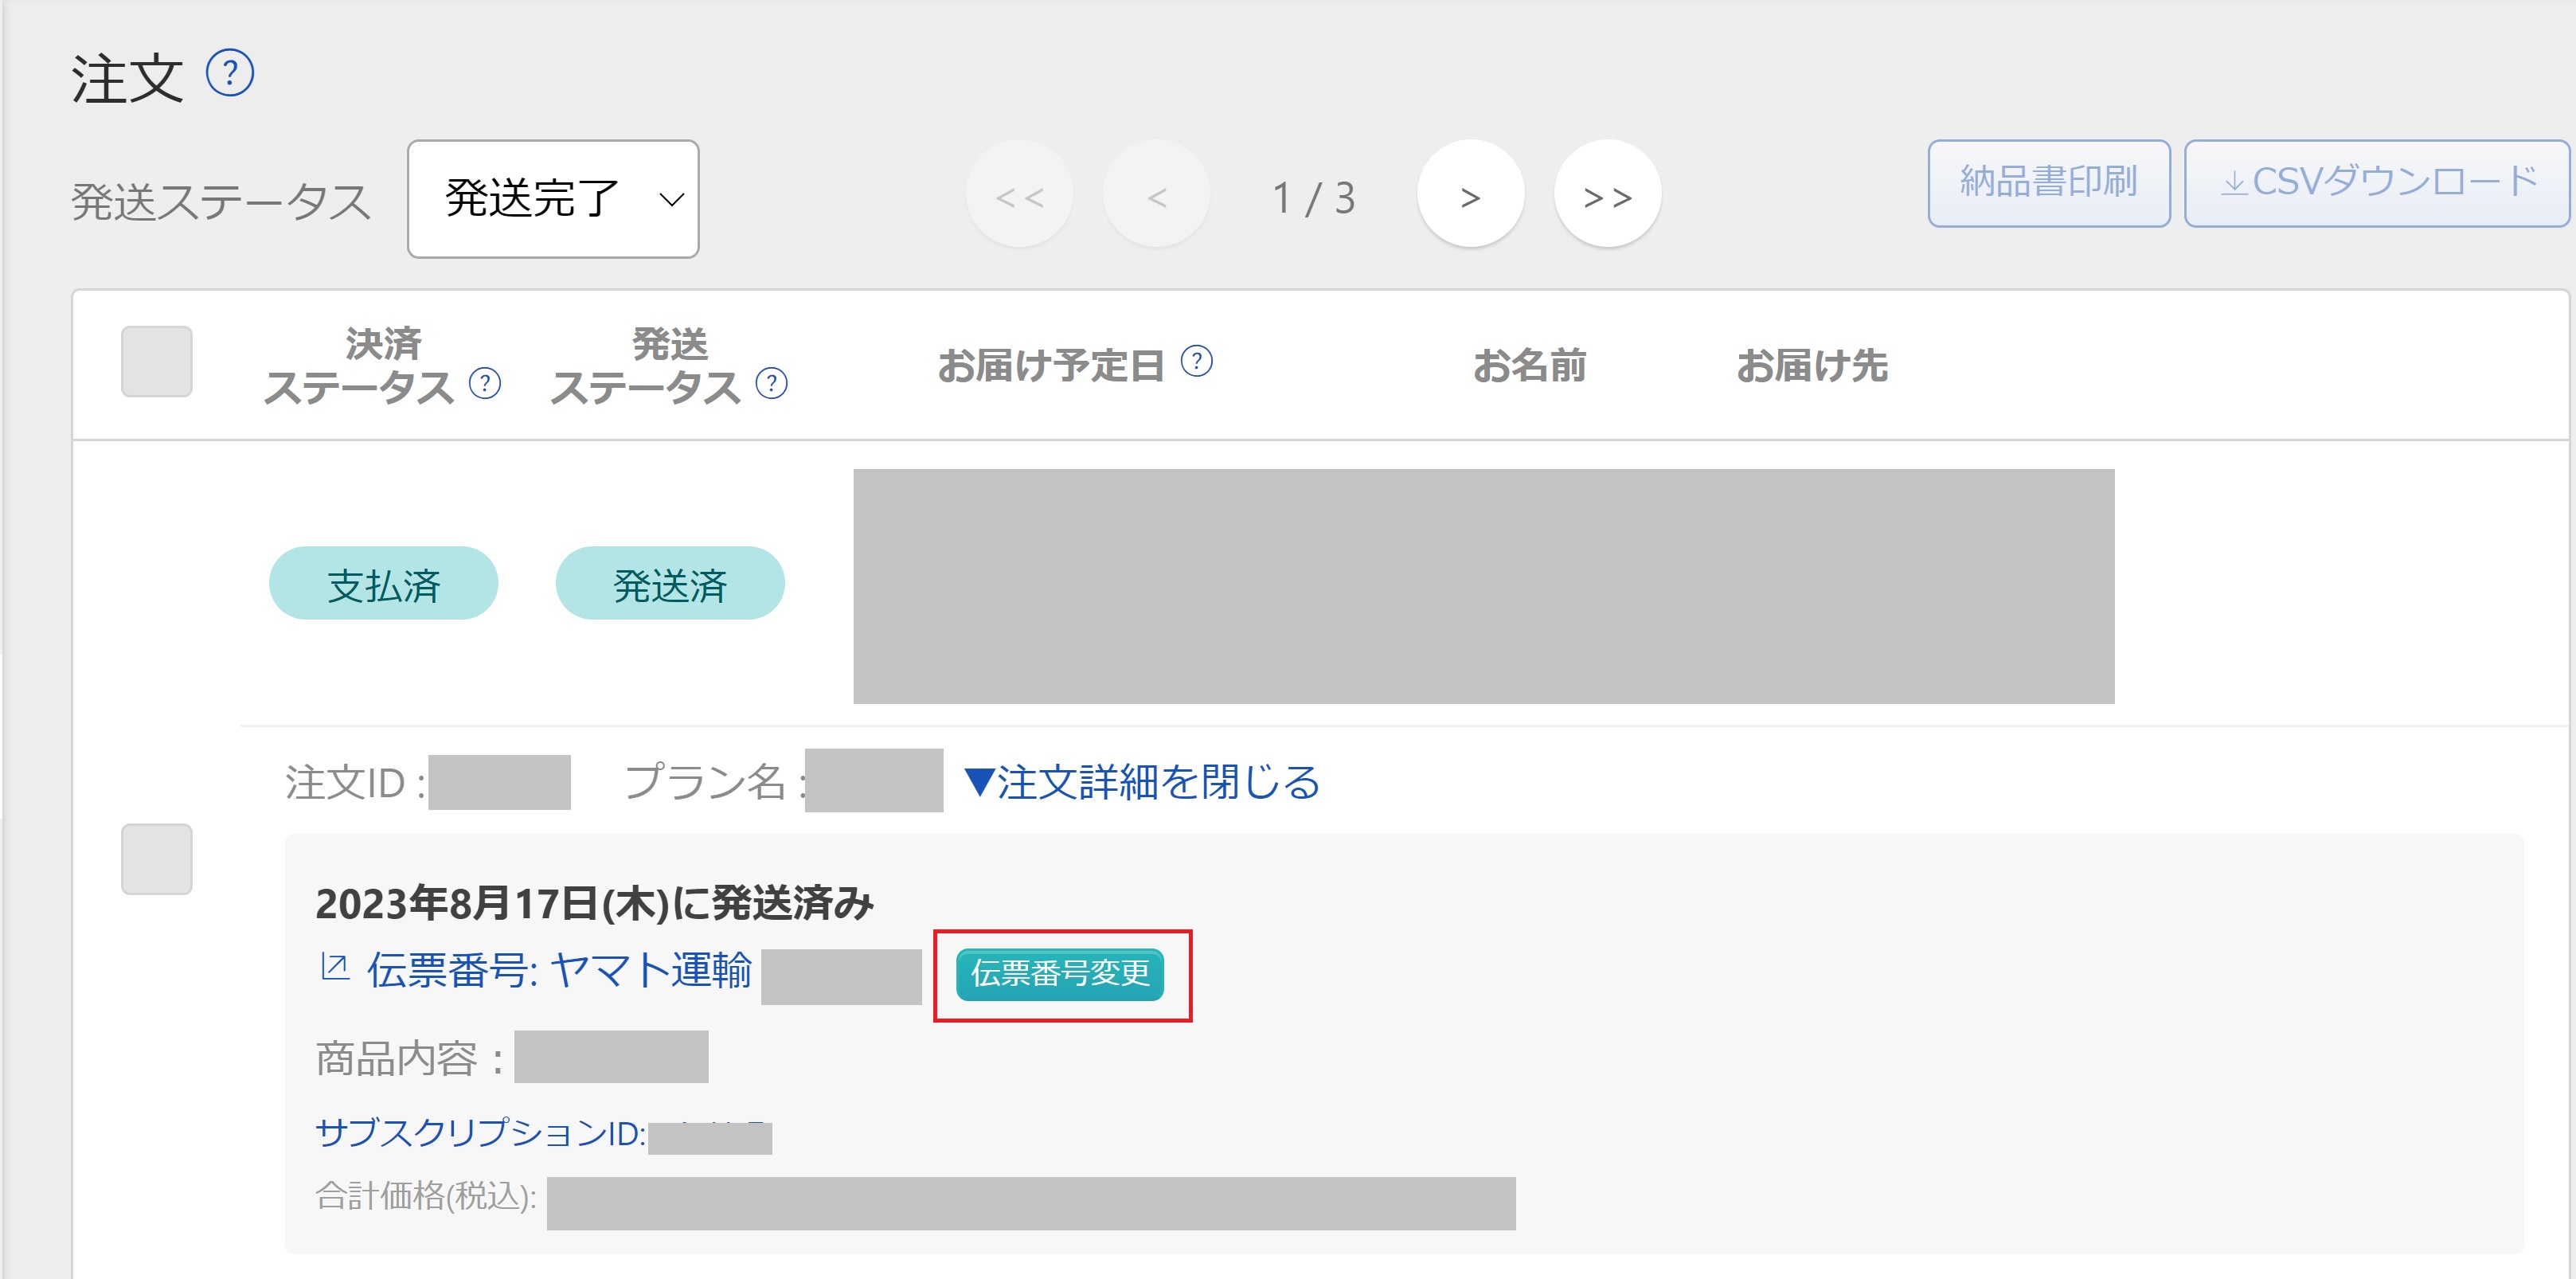This screenshot has height=1279, width=2576.
Task: Go to first page with << button
Action: [1019, 194]
